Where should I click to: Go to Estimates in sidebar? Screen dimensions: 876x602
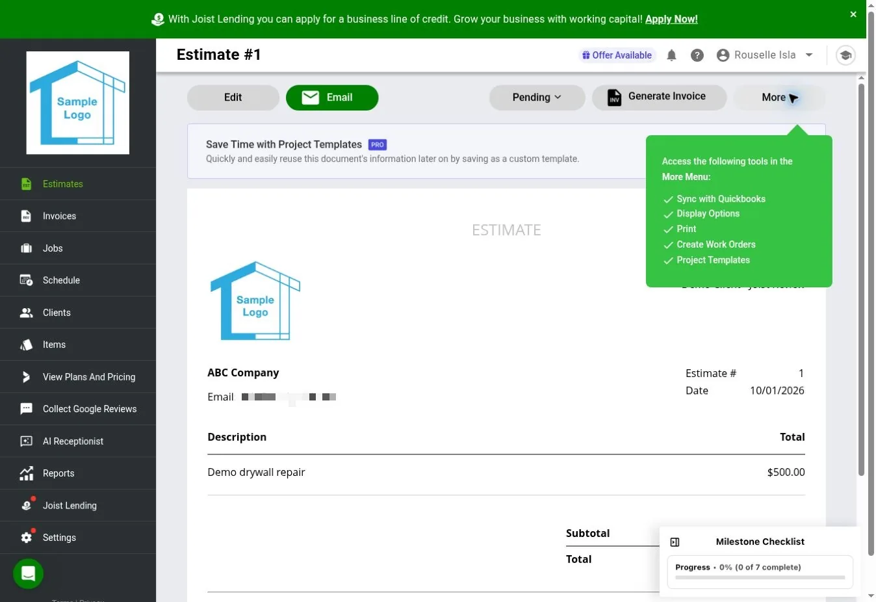(x=78, y=184)
